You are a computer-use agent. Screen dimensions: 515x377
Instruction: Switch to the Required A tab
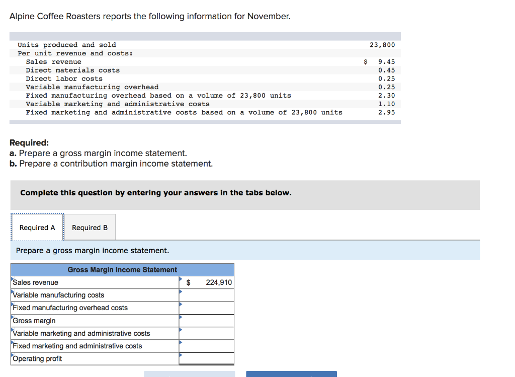(x=37, y=228)
